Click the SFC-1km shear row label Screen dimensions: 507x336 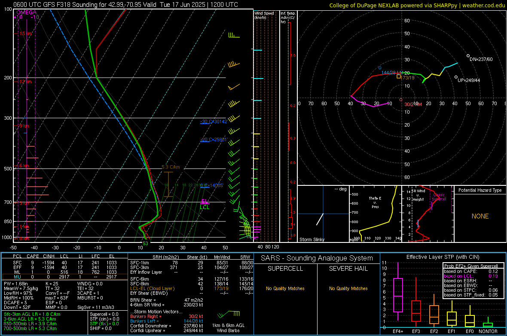pos(140,263)
